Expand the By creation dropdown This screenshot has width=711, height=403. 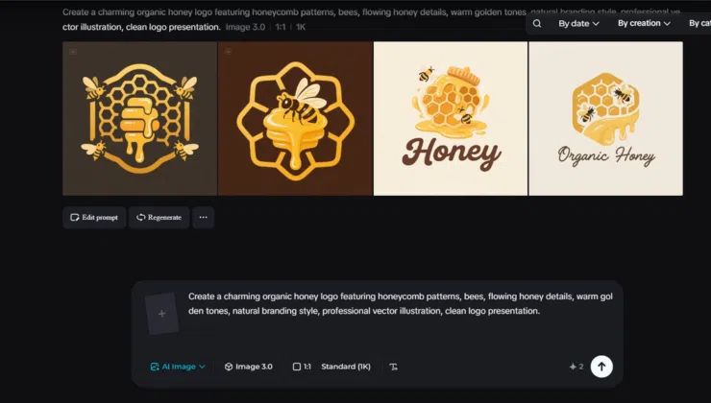(x=644, y=23)
